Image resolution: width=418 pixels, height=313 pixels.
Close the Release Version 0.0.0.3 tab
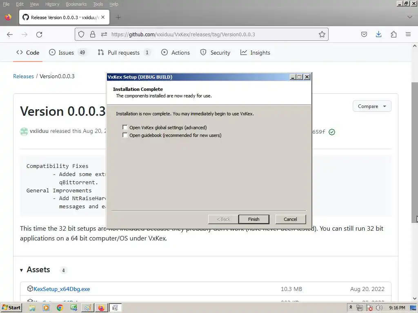point(103,17)
